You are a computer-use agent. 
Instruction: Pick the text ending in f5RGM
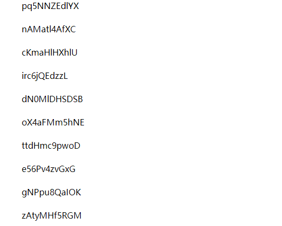[x=51, y=216]
